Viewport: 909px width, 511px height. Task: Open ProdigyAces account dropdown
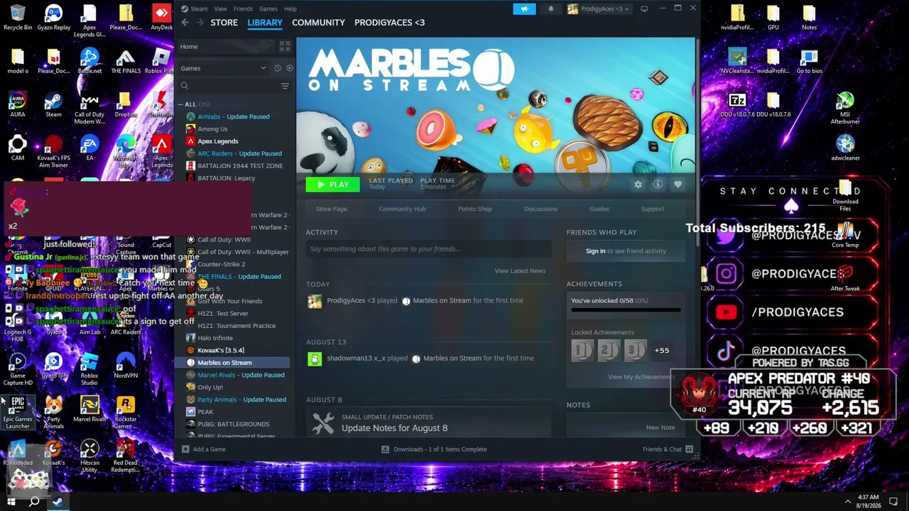[x=598, y=9]
